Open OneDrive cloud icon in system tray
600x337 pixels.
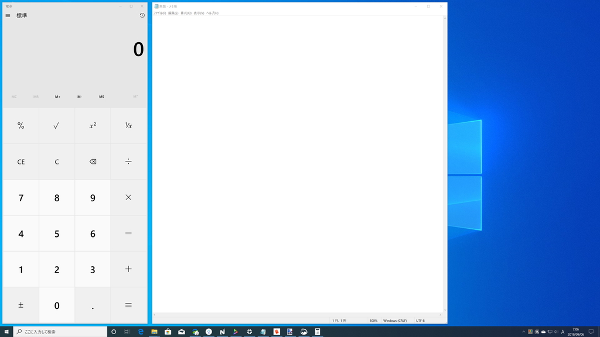click(x=543, y=332)
